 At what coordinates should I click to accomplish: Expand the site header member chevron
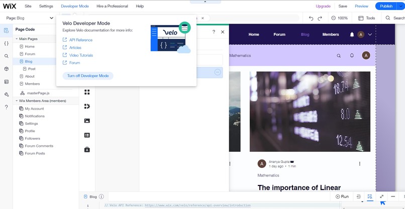tap(370, 35)
